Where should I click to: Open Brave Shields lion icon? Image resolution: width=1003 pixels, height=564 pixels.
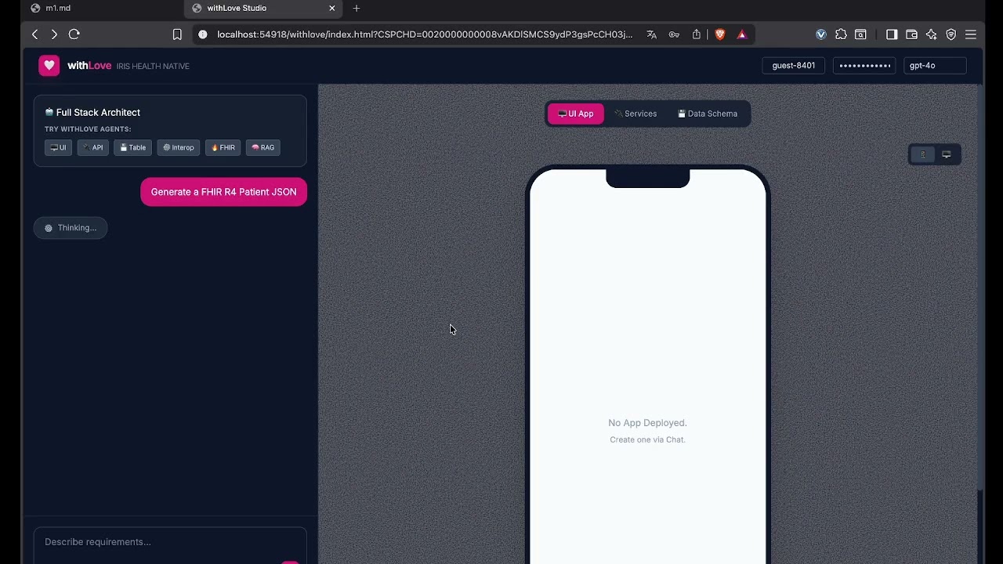(720, 34)
